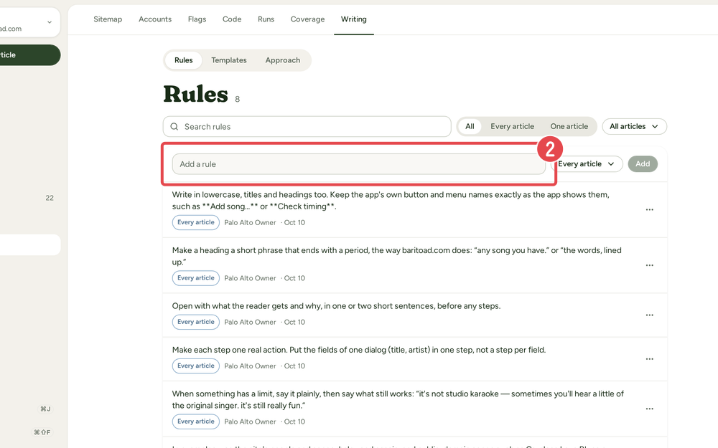Screen dimensions: 718x448
Task: Click the Search rules field
Action: (x=307, y=127)
